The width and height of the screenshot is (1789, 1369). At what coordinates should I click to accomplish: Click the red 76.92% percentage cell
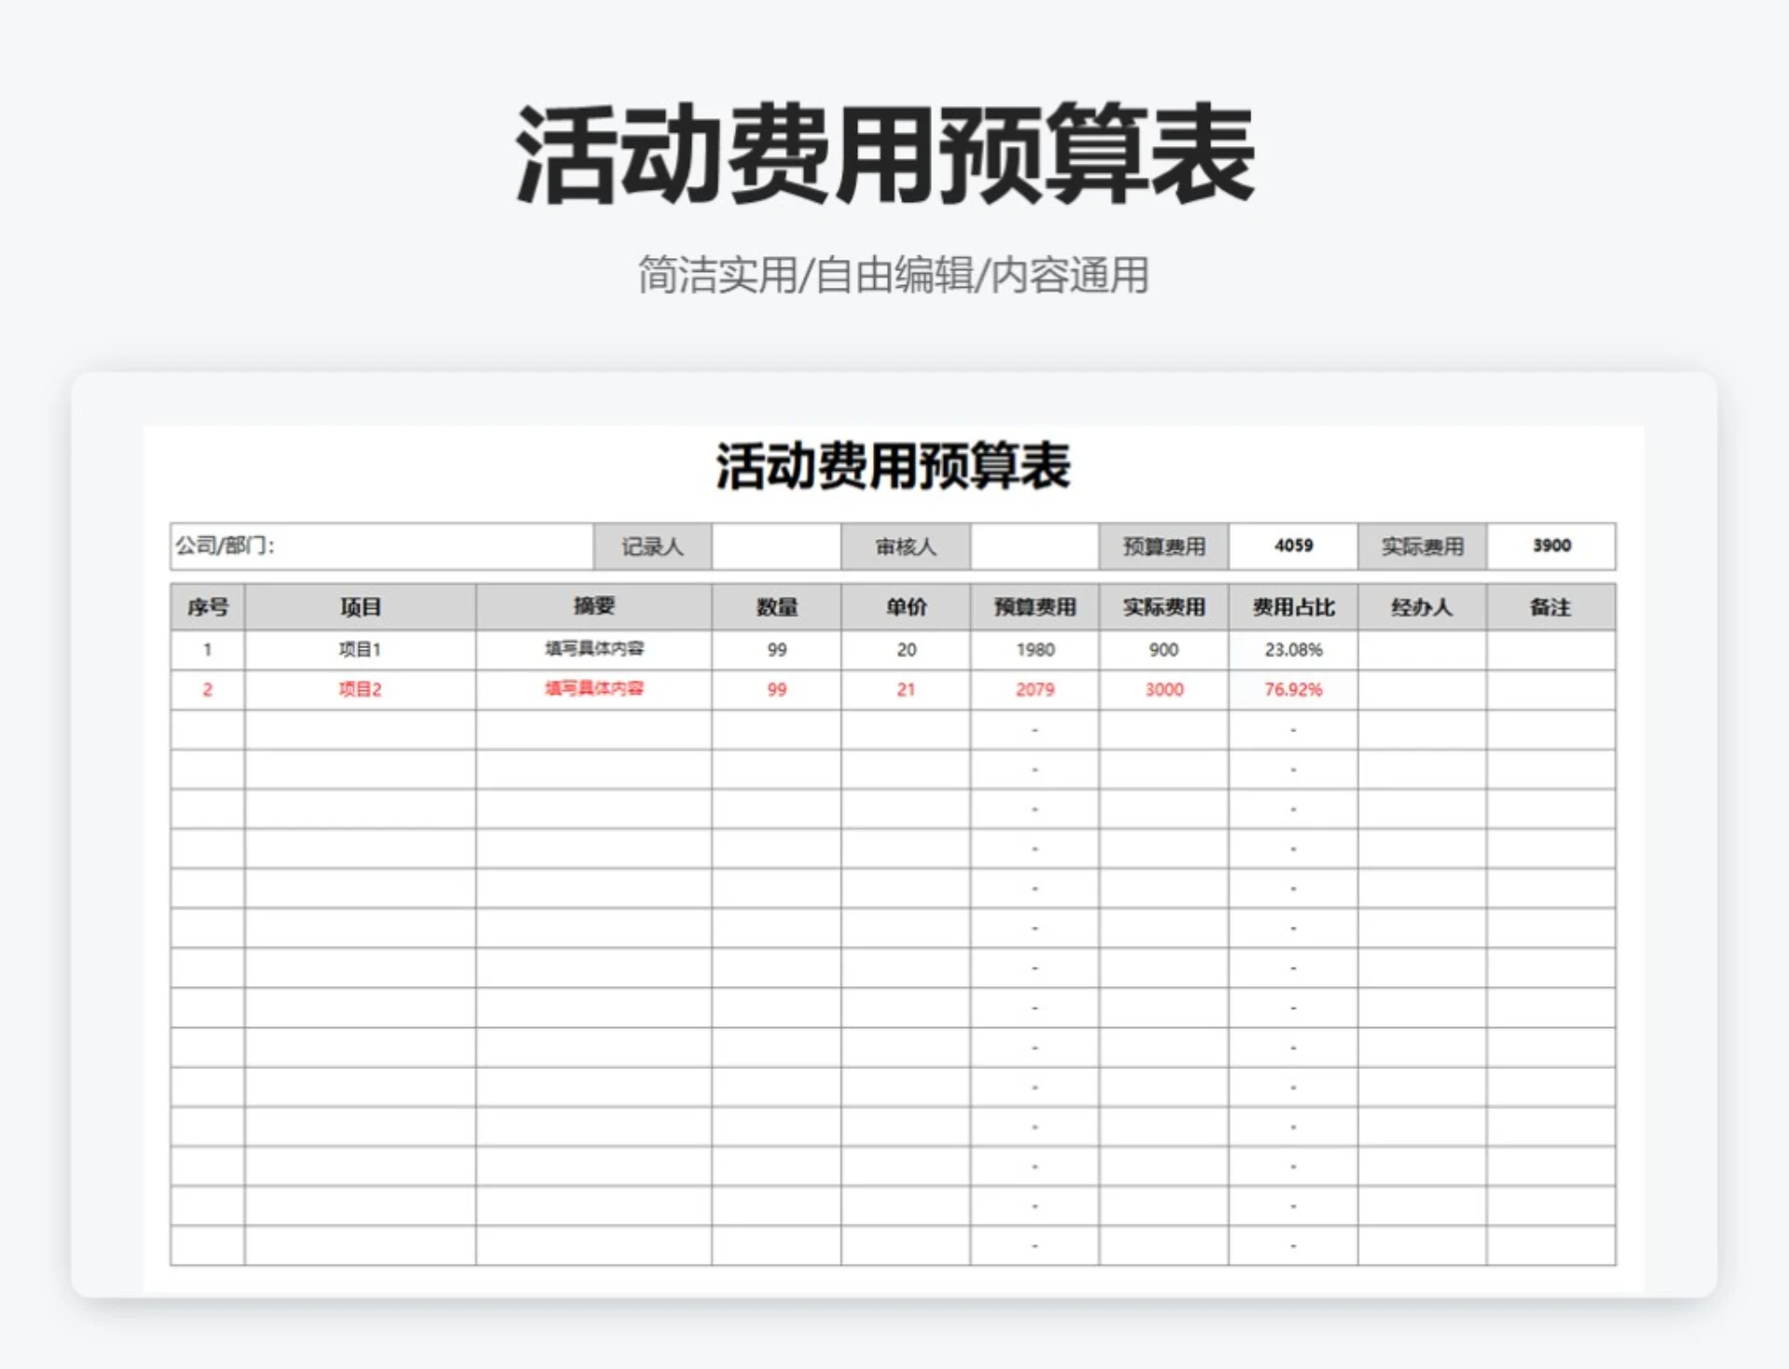tap(1293, 689)
